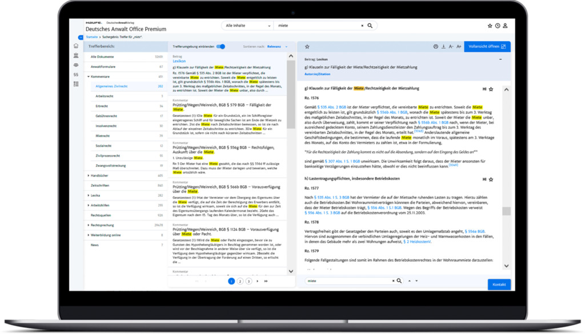Bookmark section h Lastentragungspflichten with star

click(491, 179)
